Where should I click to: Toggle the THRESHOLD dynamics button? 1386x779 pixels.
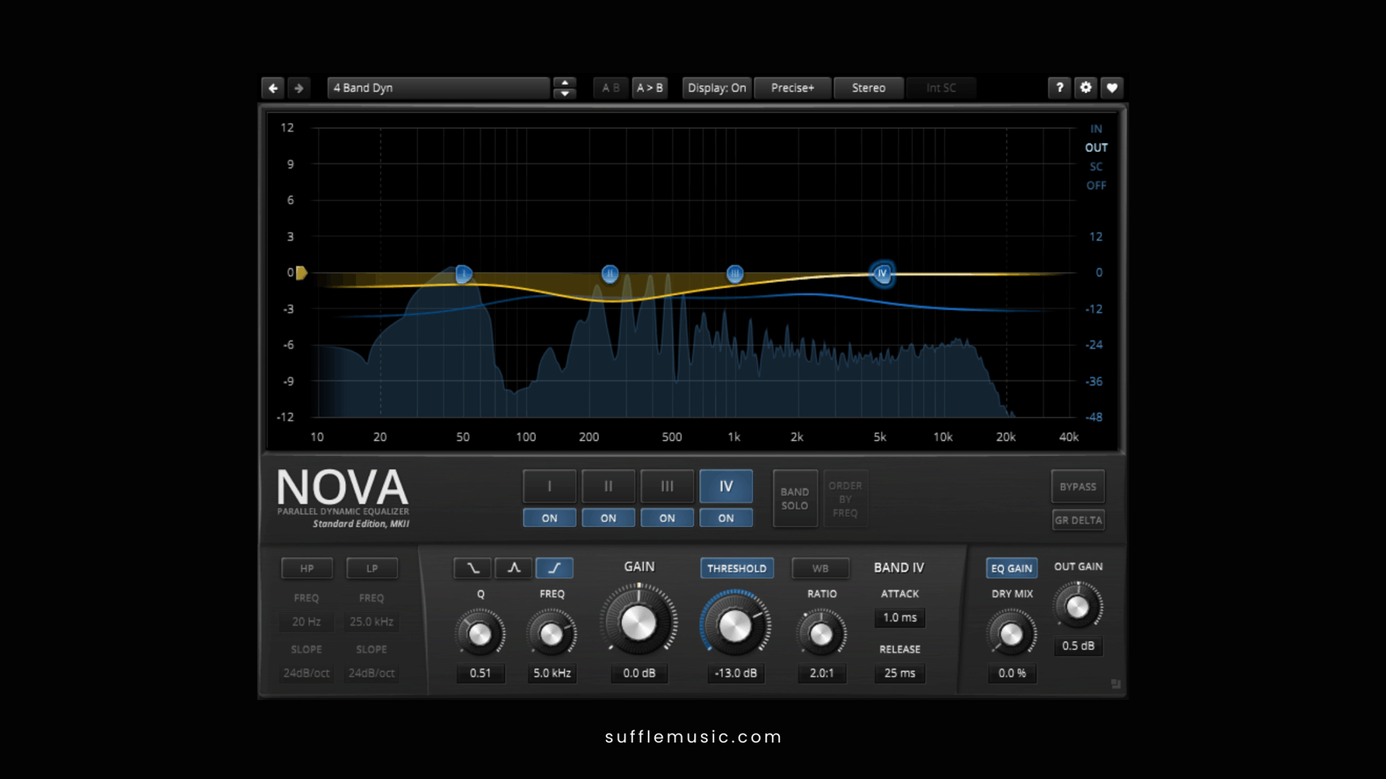[x=736, y=568]
